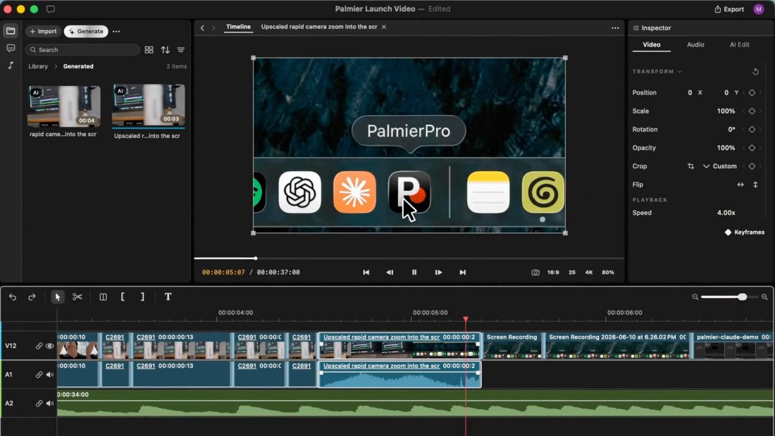Image resolution: width=775 pixels, height=436 pixels.
Task: Split the clip at playhead
Action: (x=103, y=297)
